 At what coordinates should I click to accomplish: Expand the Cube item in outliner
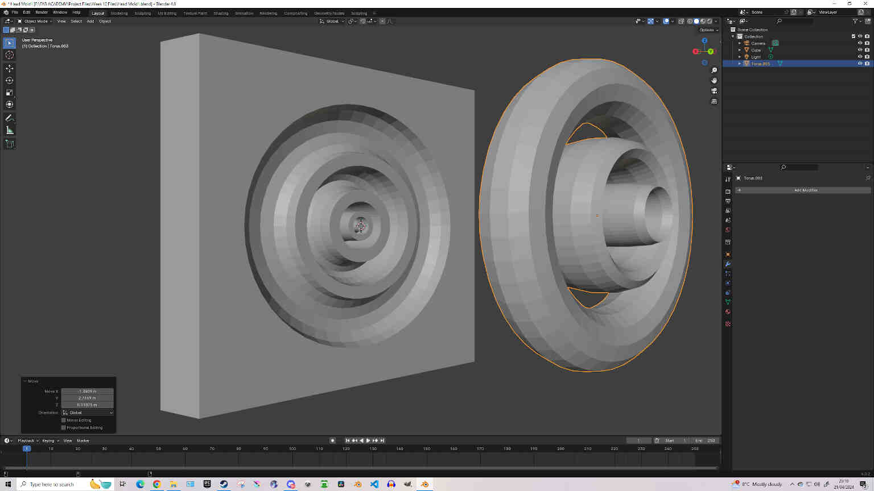[740, 50]
